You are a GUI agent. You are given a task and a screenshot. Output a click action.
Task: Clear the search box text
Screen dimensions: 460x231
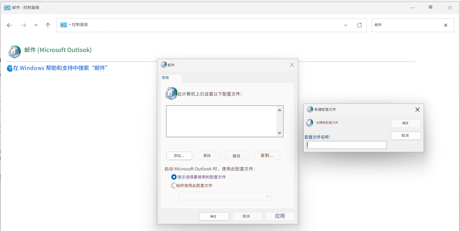tap(445, 25)
